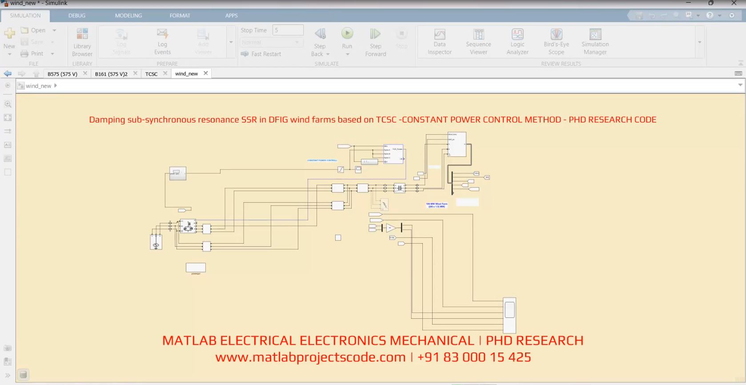This screenshot has width=746, height=385.
Task: Click the Log Signals icon
Action: (x=121, y=34)
